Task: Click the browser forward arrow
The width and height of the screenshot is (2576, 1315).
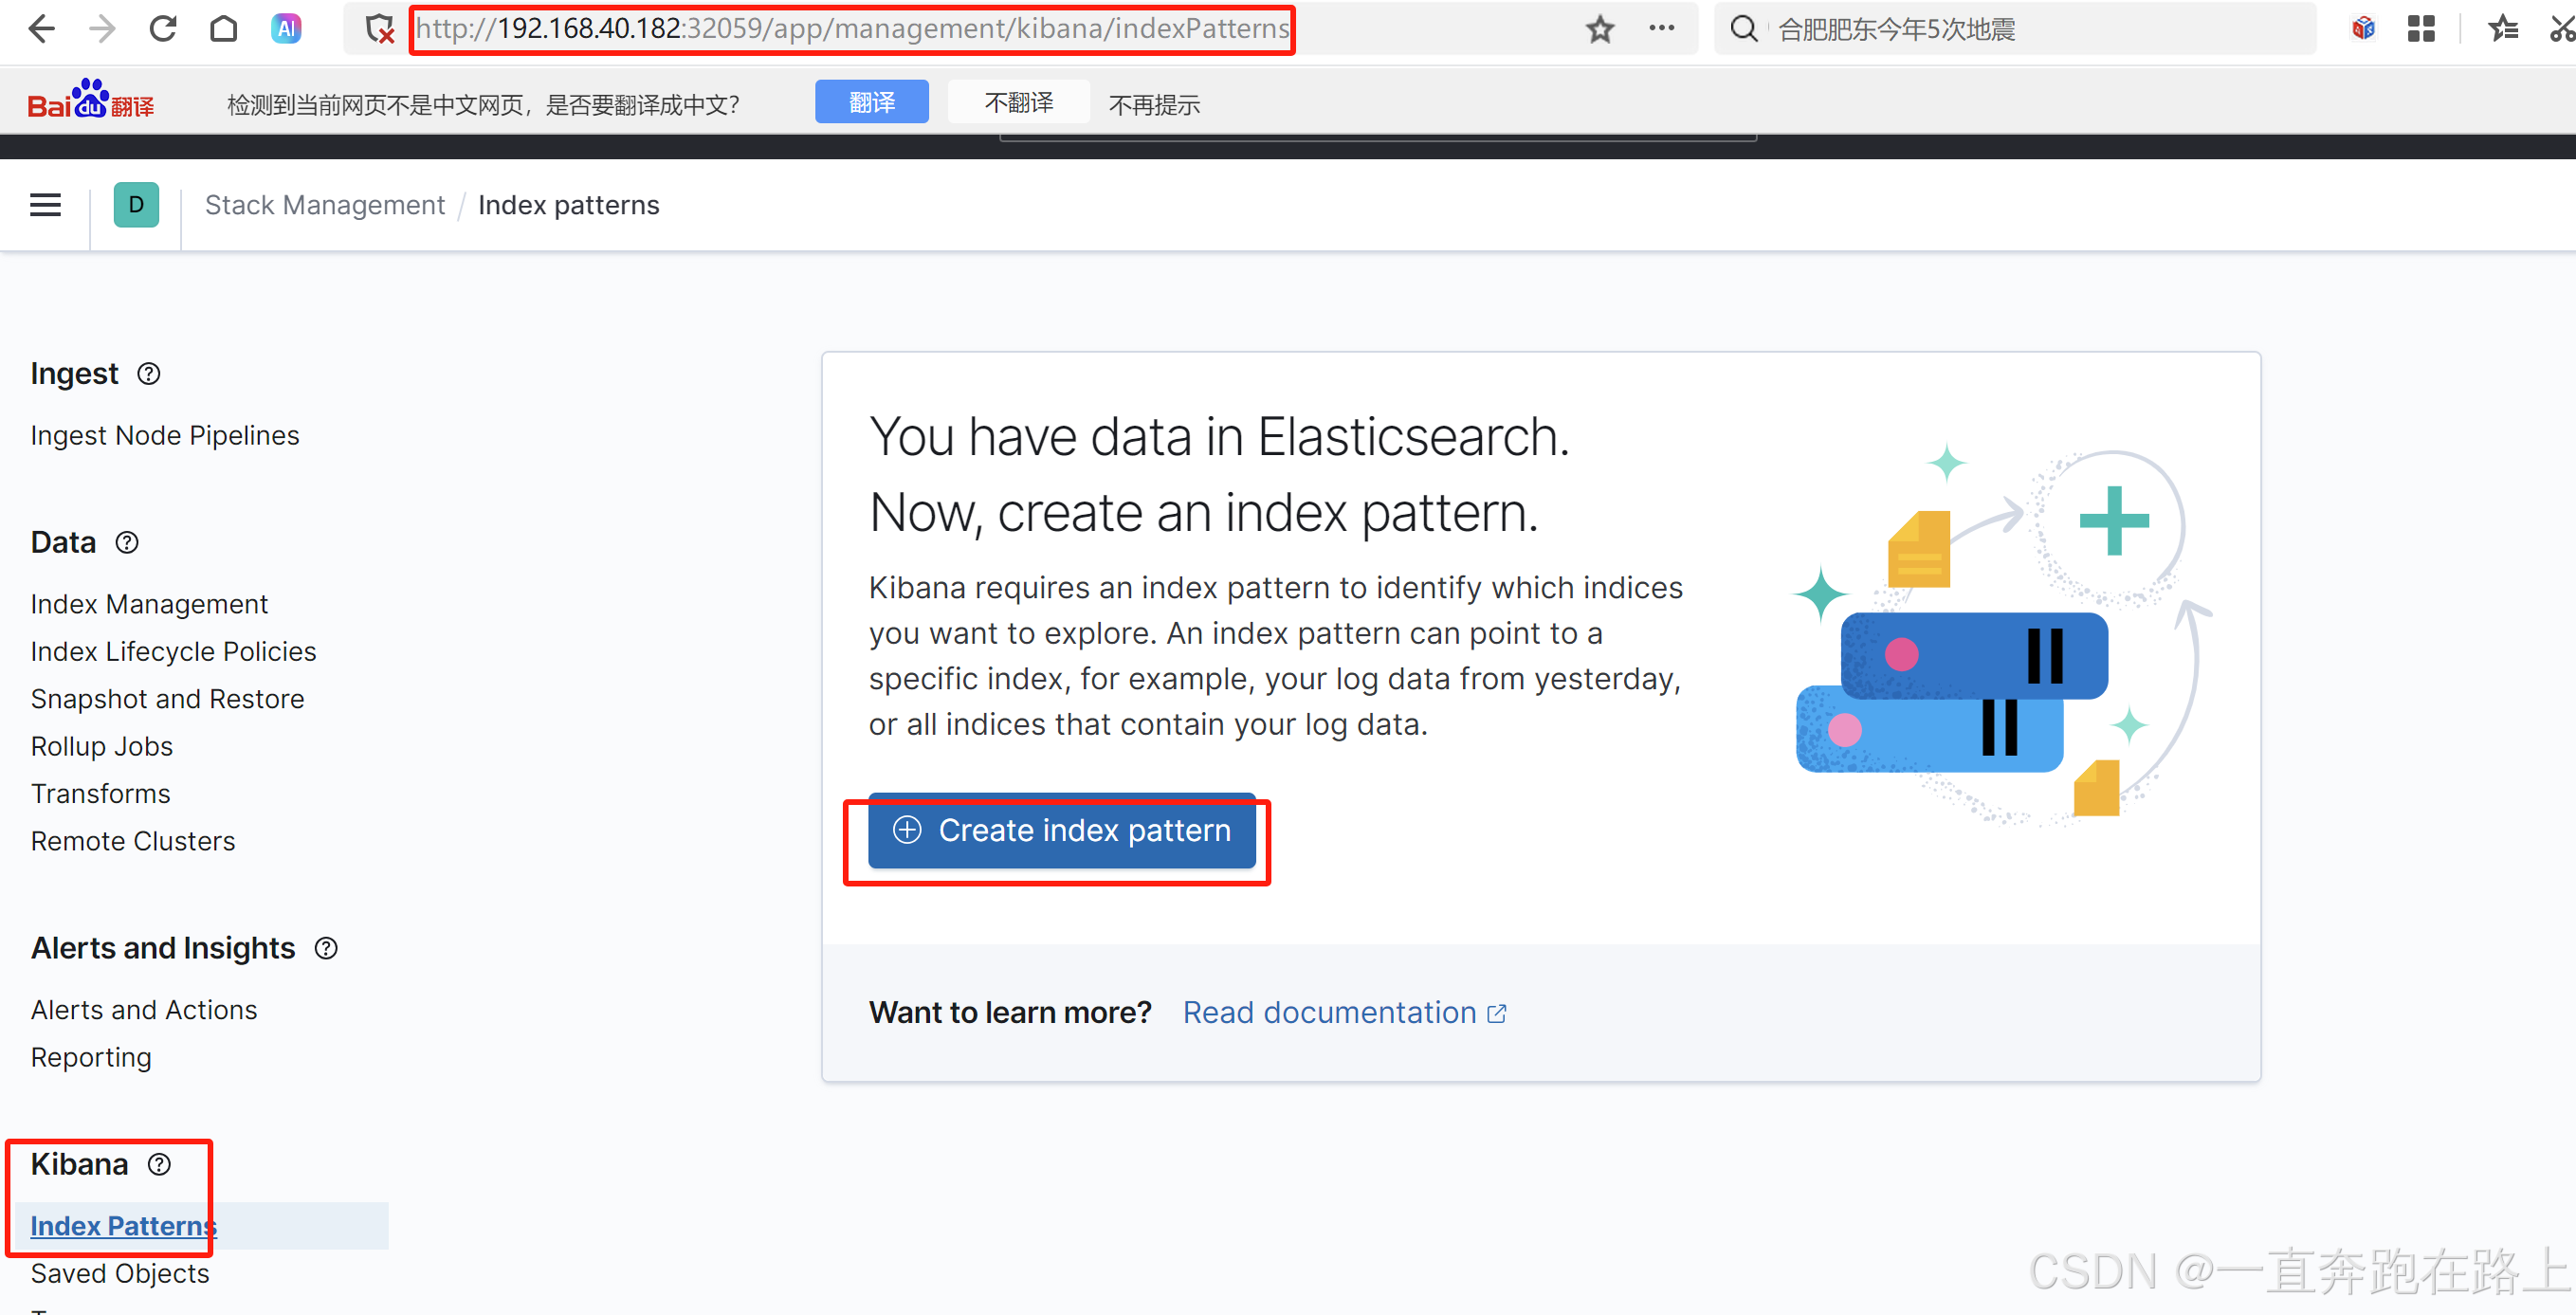Action: pos(102,29)
